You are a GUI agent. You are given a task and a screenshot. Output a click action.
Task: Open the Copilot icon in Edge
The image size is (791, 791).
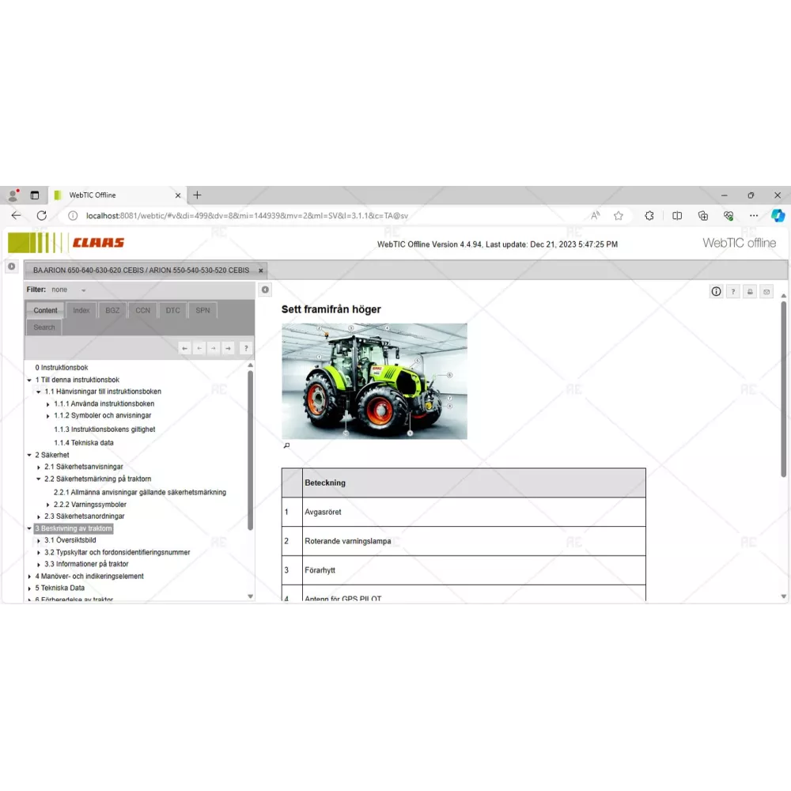click(x=778, y=215)
